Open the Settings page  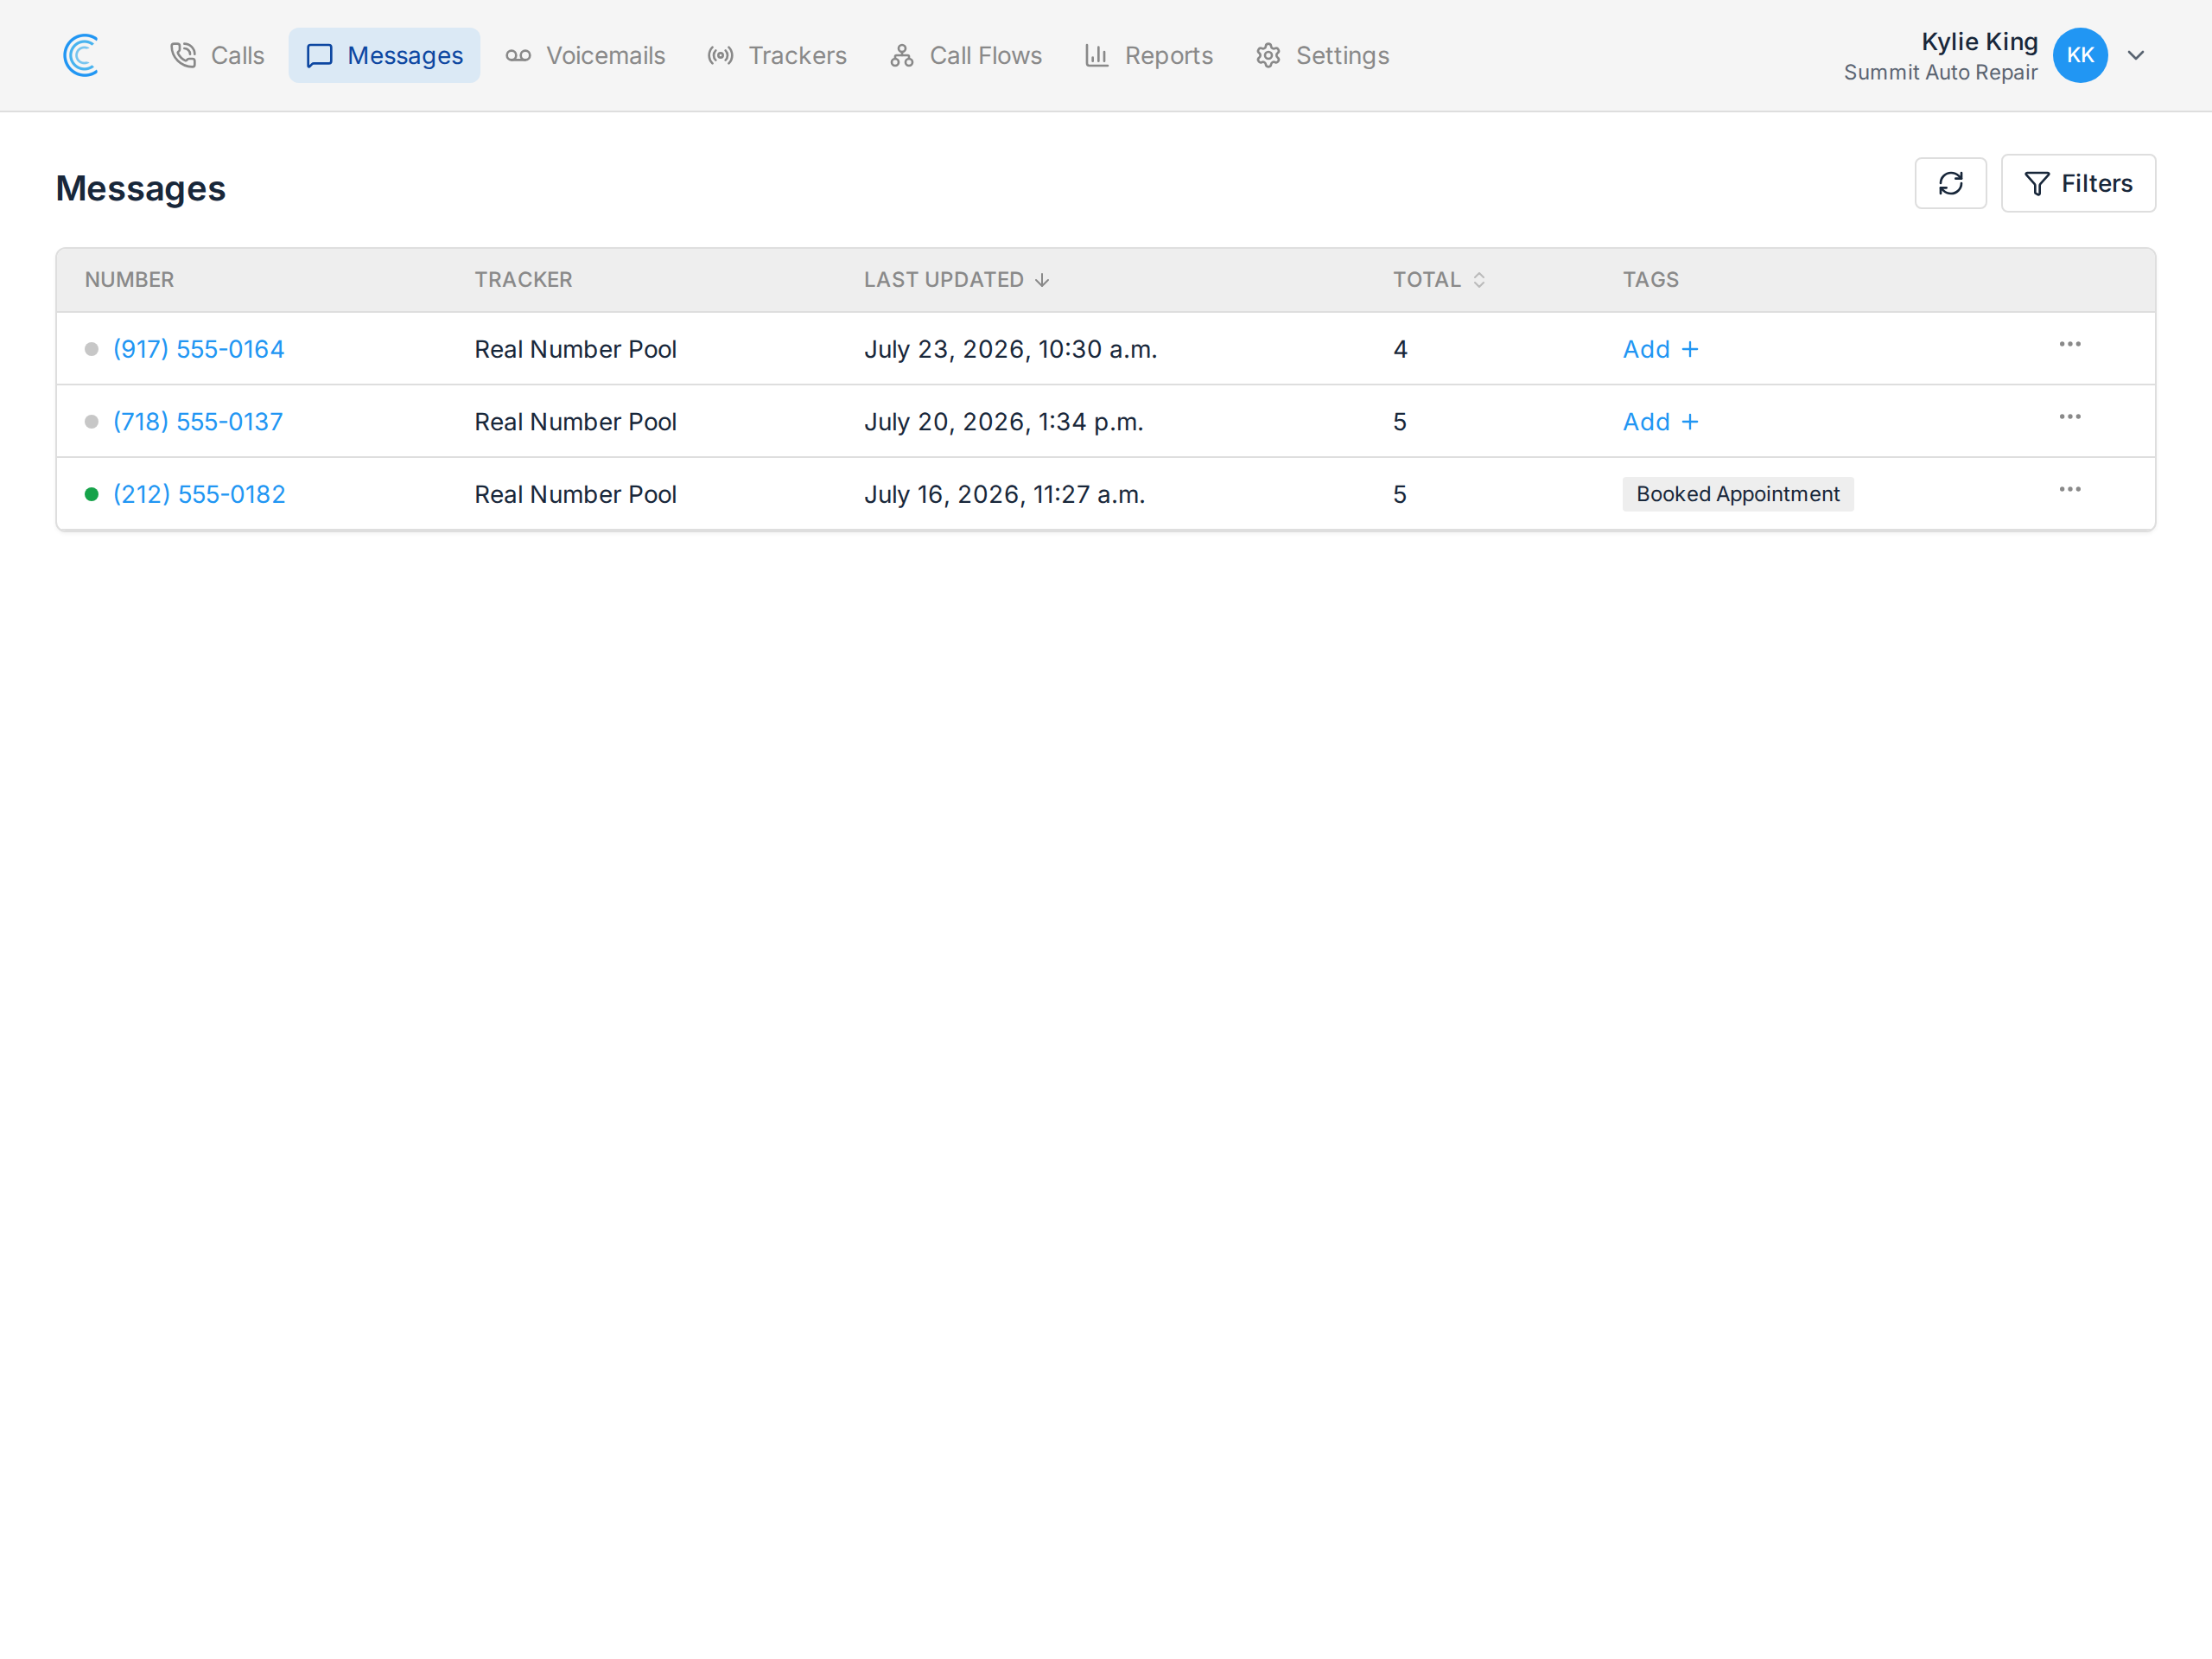tap(1322, 55)
